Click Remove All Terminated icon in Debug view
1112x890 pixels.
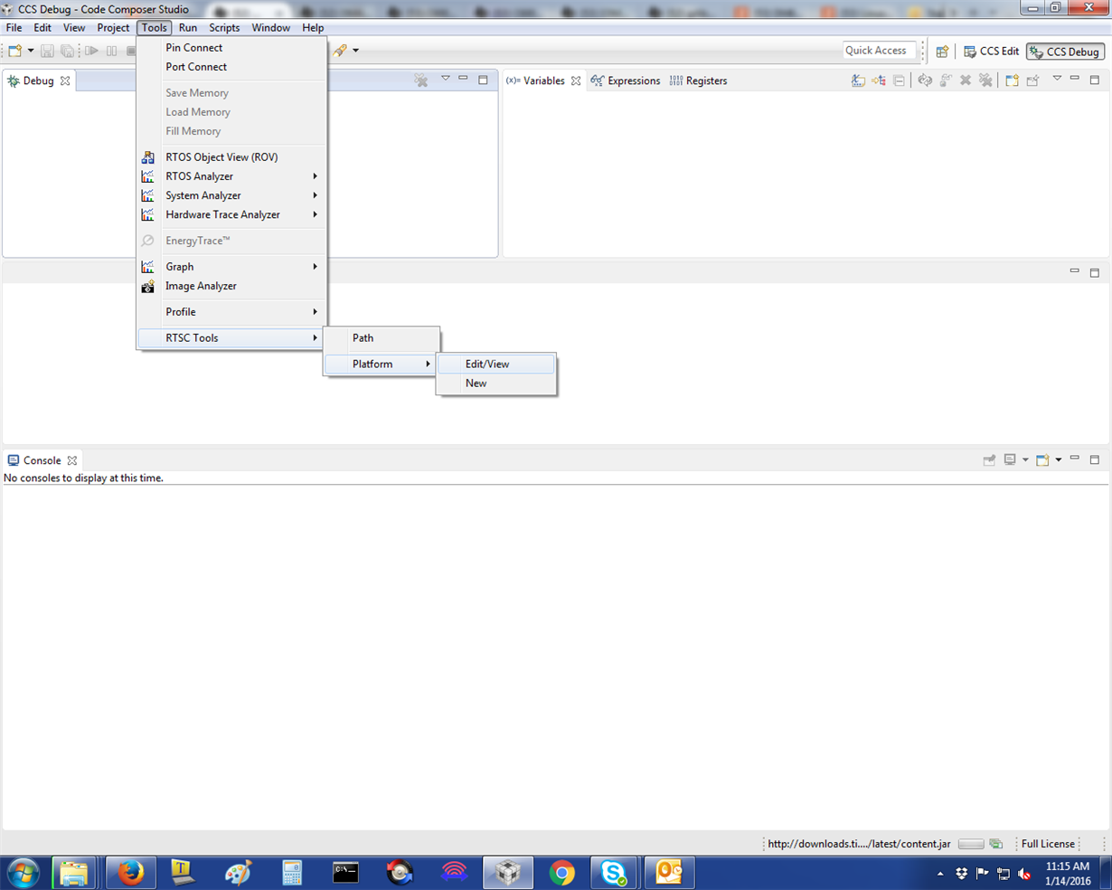point(421,80)
